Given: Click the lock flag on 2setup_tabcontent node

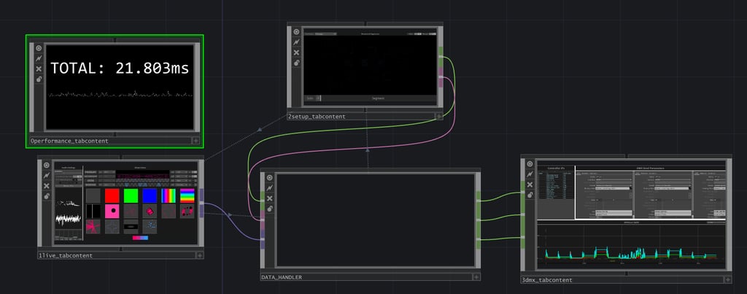Looking at the screenshot, I should [296, 63].
